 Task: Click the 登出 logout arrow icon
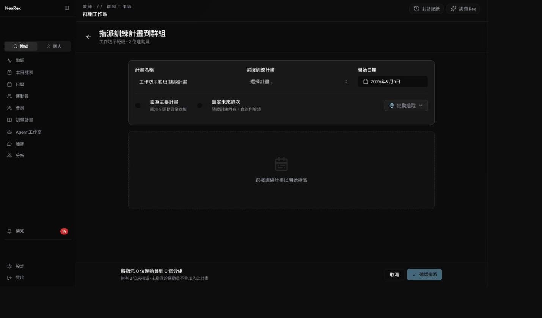coord(9,277)
